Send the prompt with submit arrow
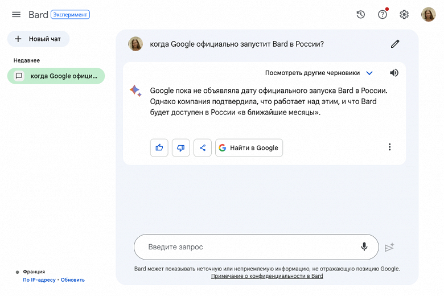This screenshot has height=296, width=444. 389,247
